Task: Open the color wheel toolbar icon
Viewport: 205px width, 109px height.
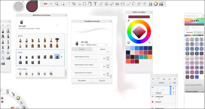Action: [156, 4]
